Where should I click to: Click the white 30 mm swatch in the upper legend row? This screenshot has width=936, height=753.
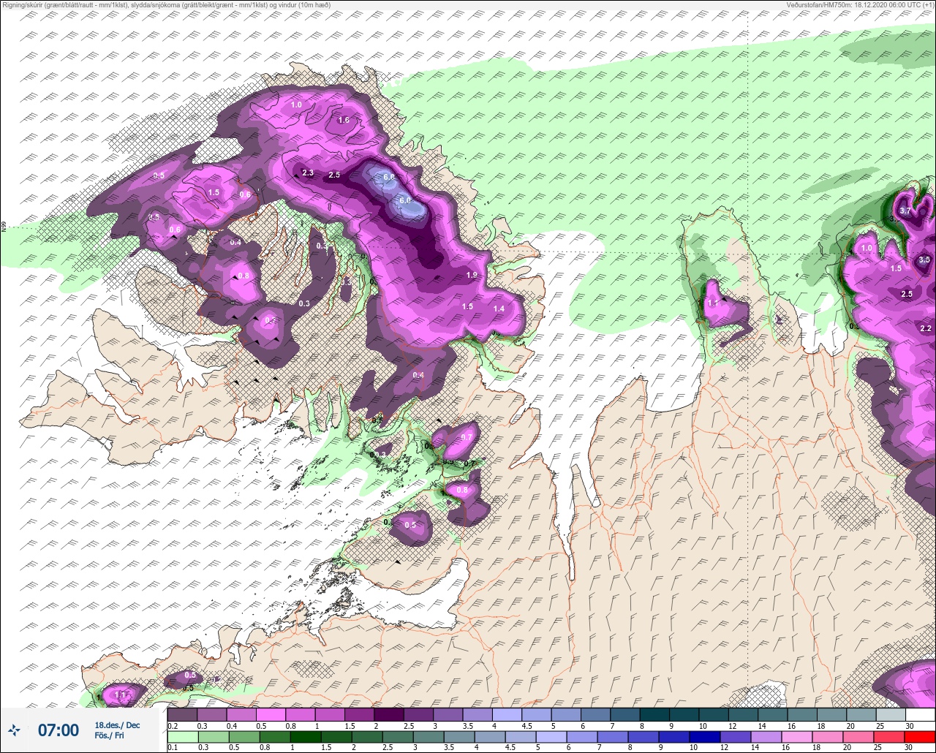tap(919, 714)
